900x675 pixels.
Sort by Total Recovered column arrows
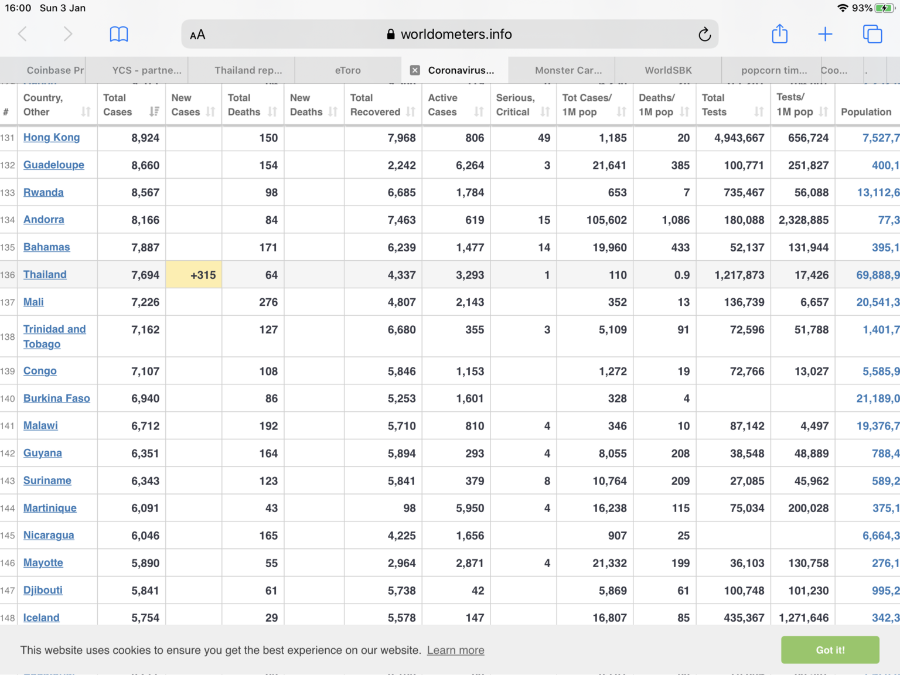tap(410, 112)
